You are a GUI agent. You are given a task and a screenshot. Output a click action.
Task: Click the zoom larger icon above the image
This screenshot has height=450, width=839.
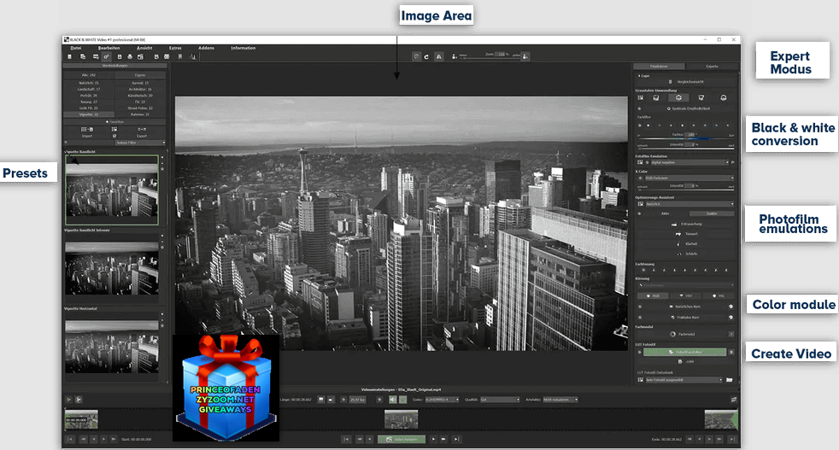coord(525,56)
